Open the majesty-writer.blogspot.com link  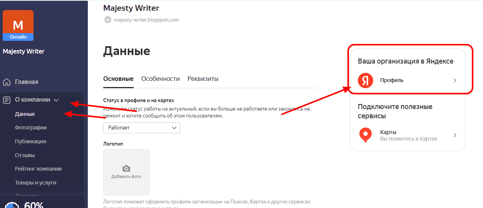[x=146, y=20]
